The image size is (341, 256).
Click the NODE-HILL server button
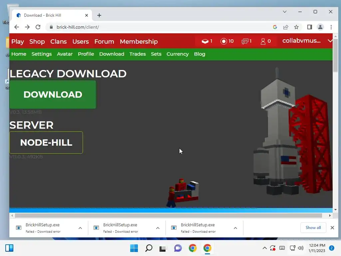coord(46,143)
